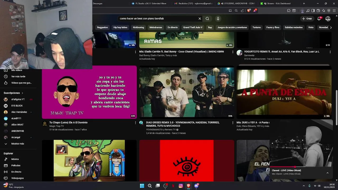338x190 pixels.
Task: Open the browser hamburger main menu
Action: (334, 11)
